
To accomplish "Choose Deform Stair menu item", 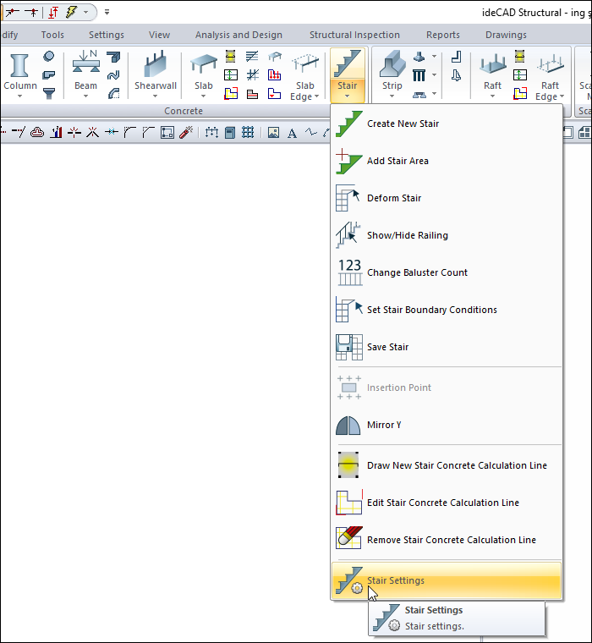I will (x=446, y=198).
